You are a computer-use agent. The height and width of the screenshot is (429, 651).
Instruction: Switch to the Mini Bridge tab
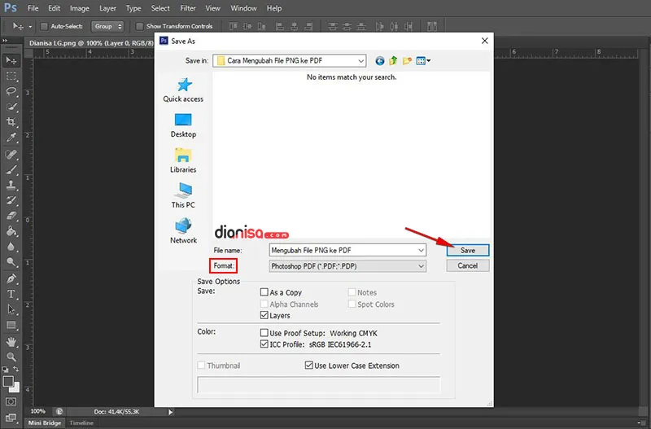[45, 422]
